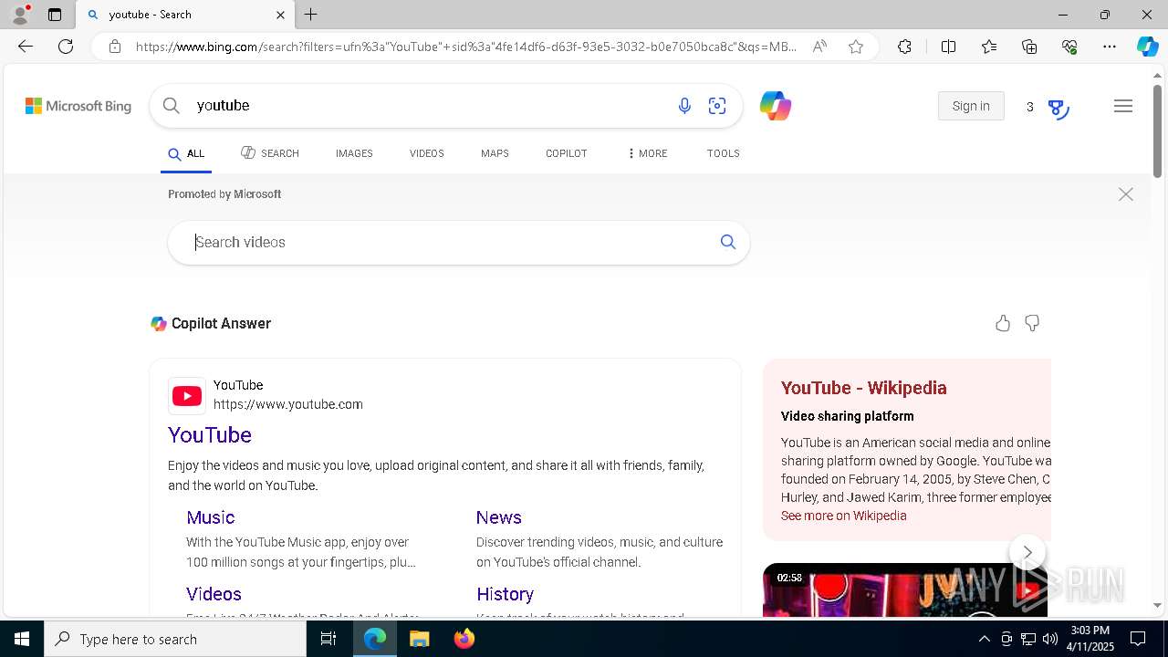Open the Videos sitelink

click(x=214, y=594)
